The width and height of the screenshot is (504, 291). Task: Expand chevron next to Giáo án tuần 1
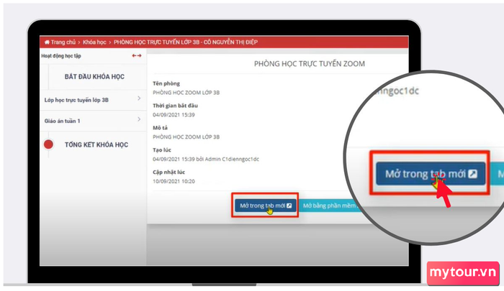[x=139, y=119]
